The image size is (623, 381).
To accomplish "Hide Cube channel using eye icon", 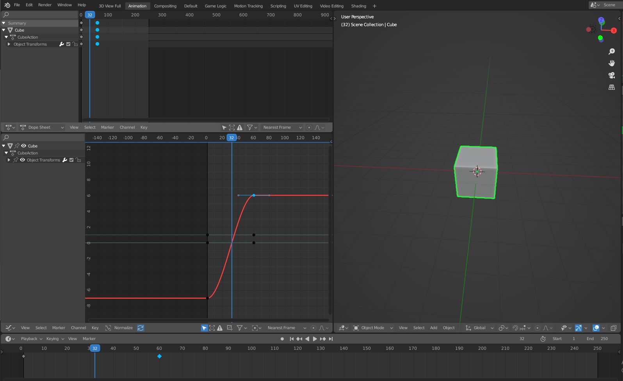I will coord(23,146).
